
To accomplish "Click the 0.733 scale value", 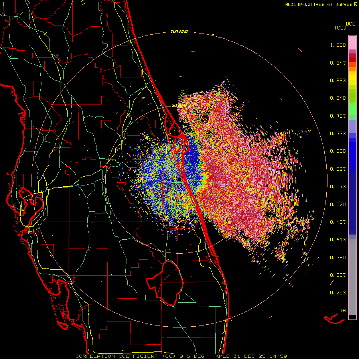I will (338, 134).
